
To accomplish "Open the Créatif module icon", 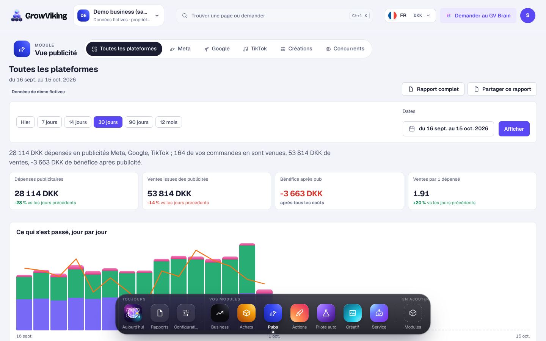I will click(x=353, y=313).
